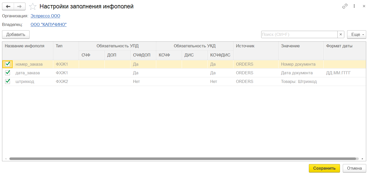Go back with the left arrow button

click(x=8, y=6)
